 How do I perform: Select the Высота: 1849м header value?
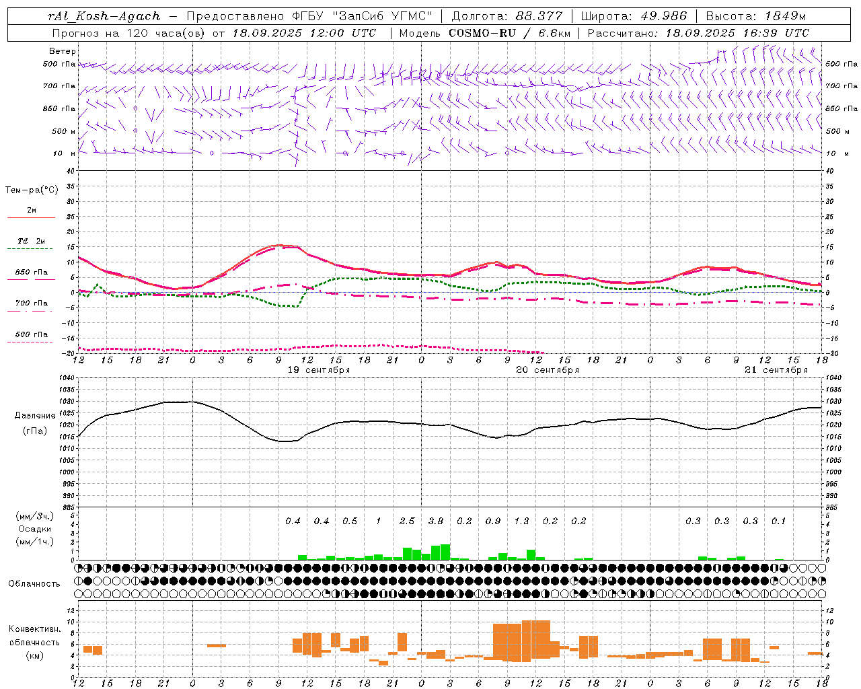point(756,16)
